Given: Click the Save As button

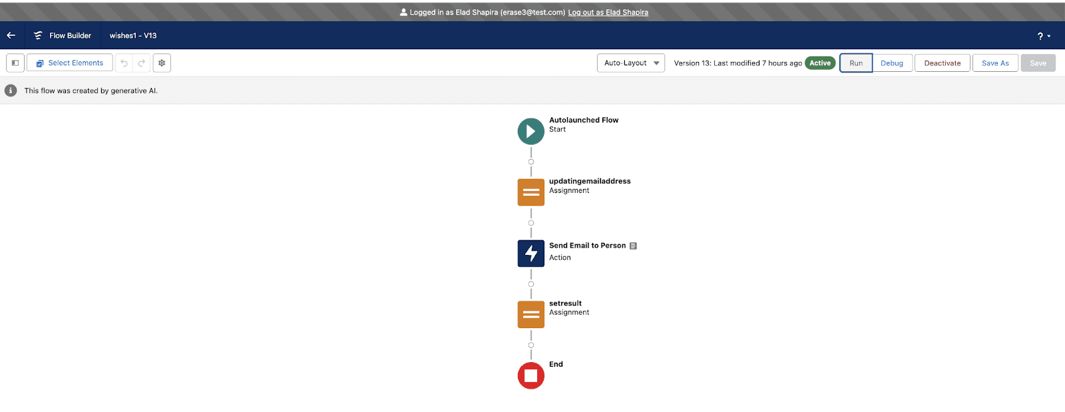Looking at the screenshot, I should pyautogui.click(x=995, y=63).
